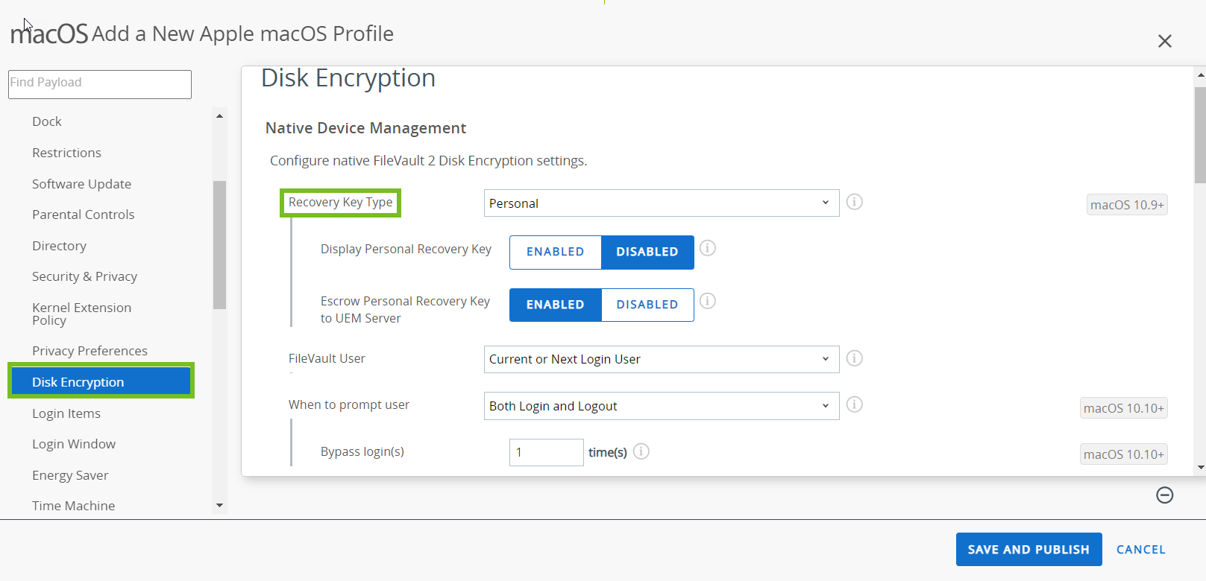Click info icon beside Display Personal Recovery Key
Screen dimensions: 1206x581
(x=708, y=248)
